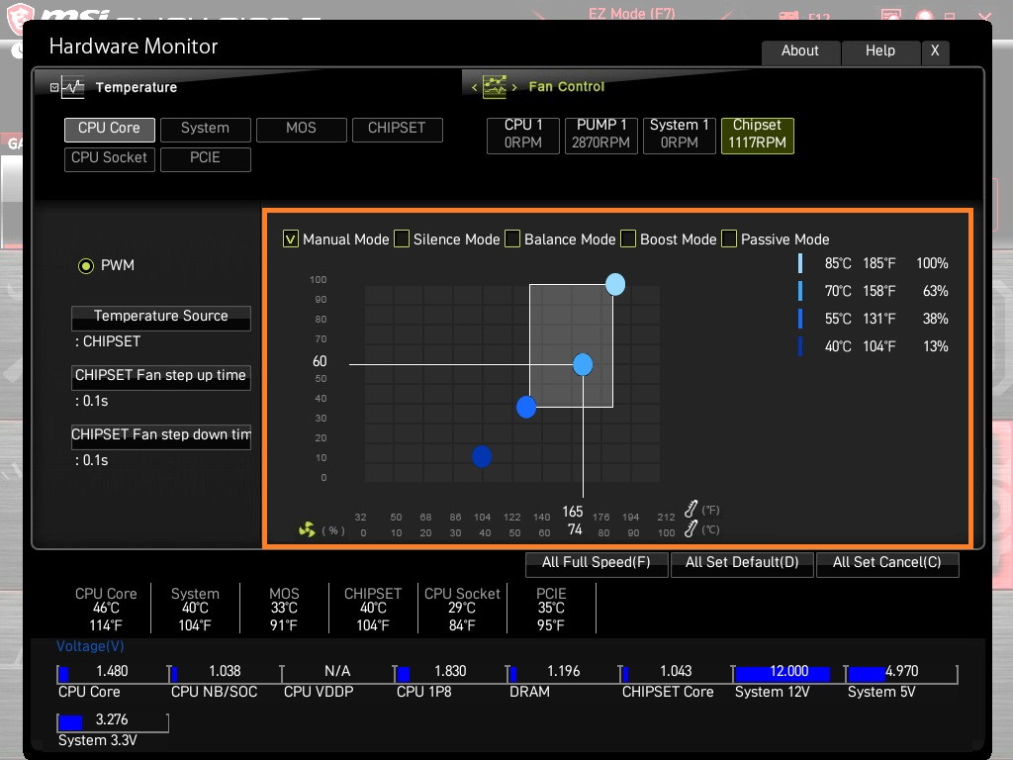Select the PWM radio button
1013x760 pixels.
click(x=86, y=265)
